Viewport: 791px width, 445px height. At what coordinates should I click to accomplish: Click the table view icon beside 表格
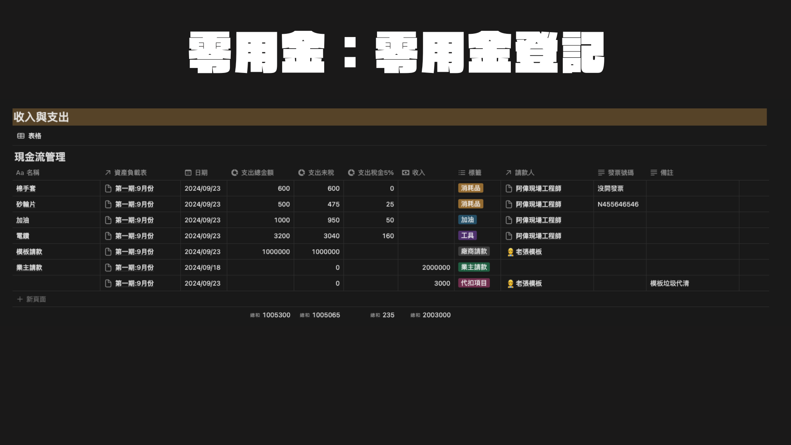click(21, 136)
